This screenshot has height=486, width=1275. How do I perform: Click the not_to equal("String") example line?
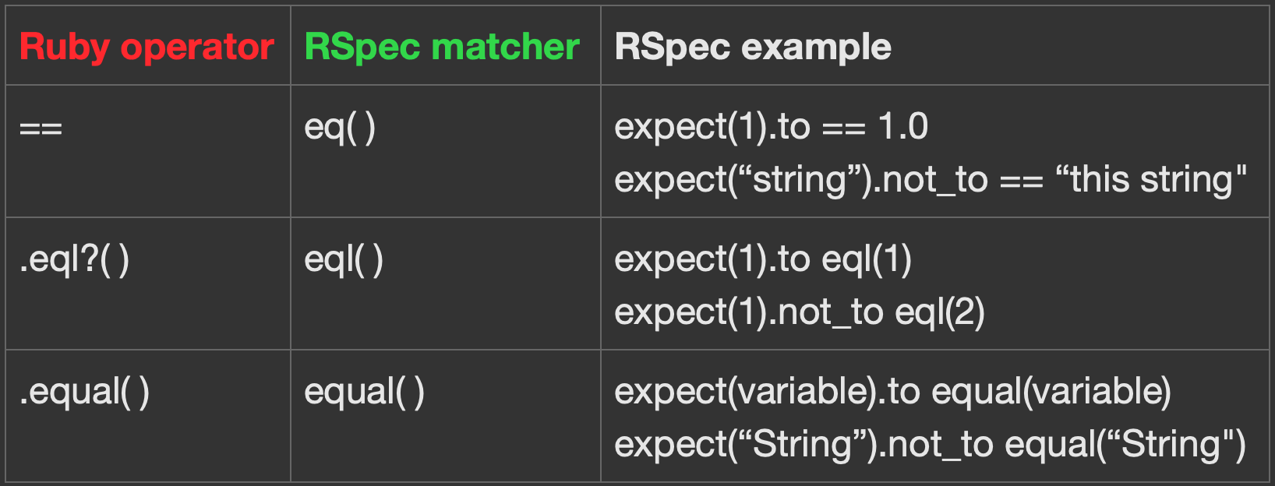click(x=931, y=445)
